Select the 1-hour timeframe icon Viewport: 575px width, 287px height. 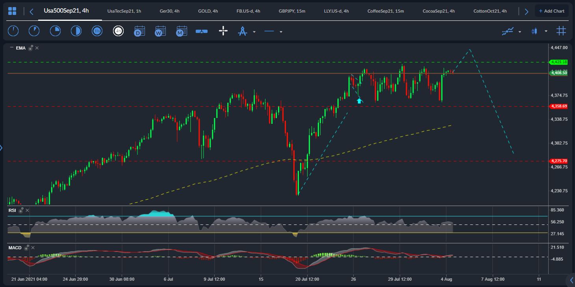point(97,31)
